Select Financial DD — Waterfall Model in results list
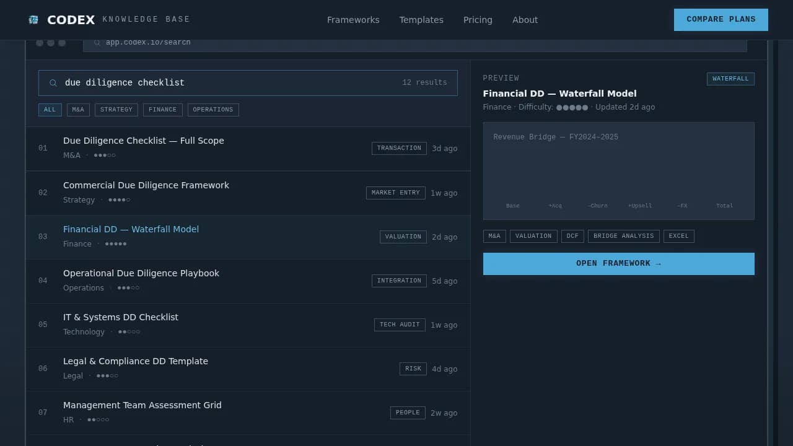 [x=248, y=237]
